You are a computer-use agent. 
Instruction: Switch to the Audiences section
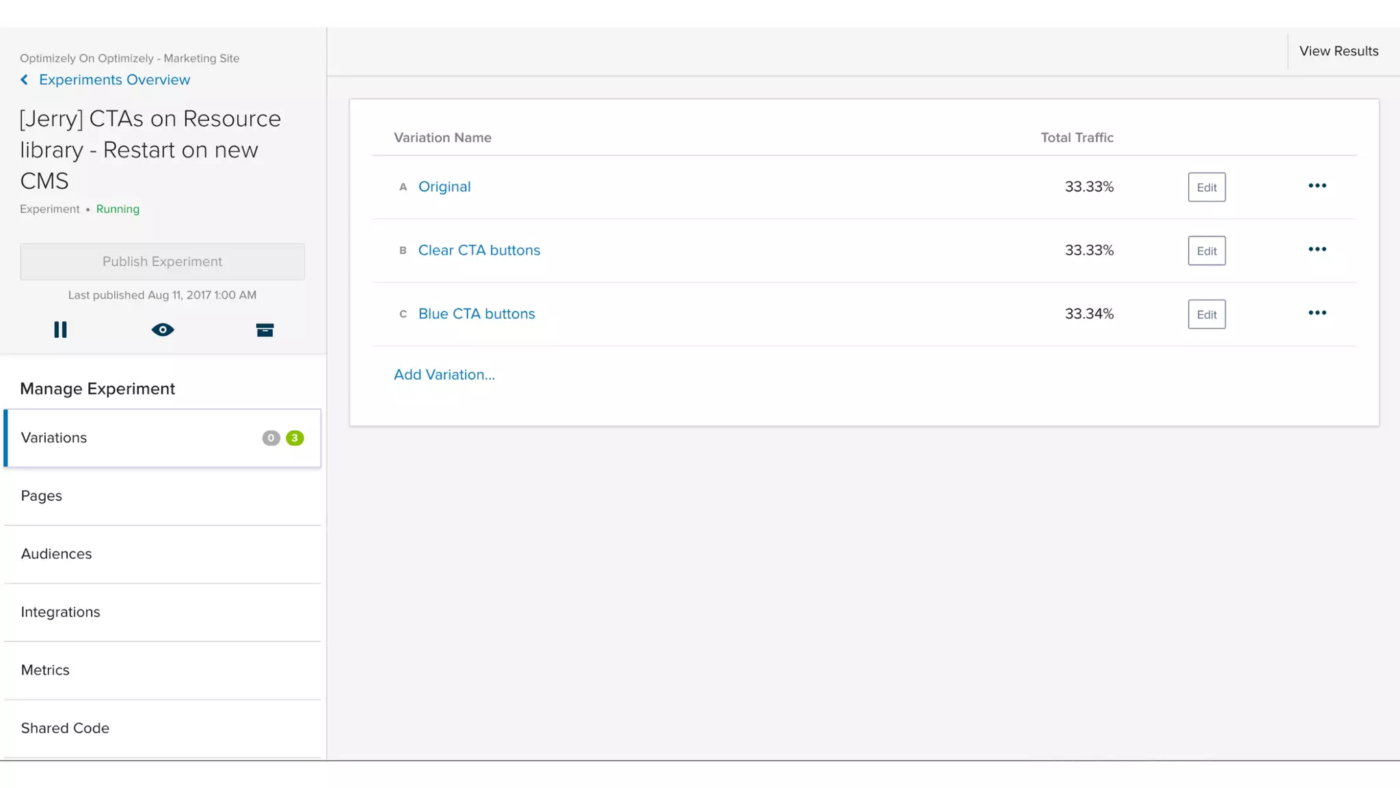pyautogui.click(x=56, y=554)
